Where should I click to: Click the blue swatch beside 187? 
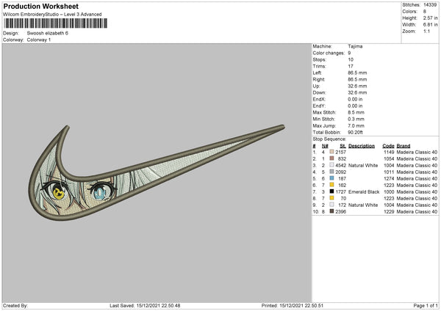coord(332,178)
